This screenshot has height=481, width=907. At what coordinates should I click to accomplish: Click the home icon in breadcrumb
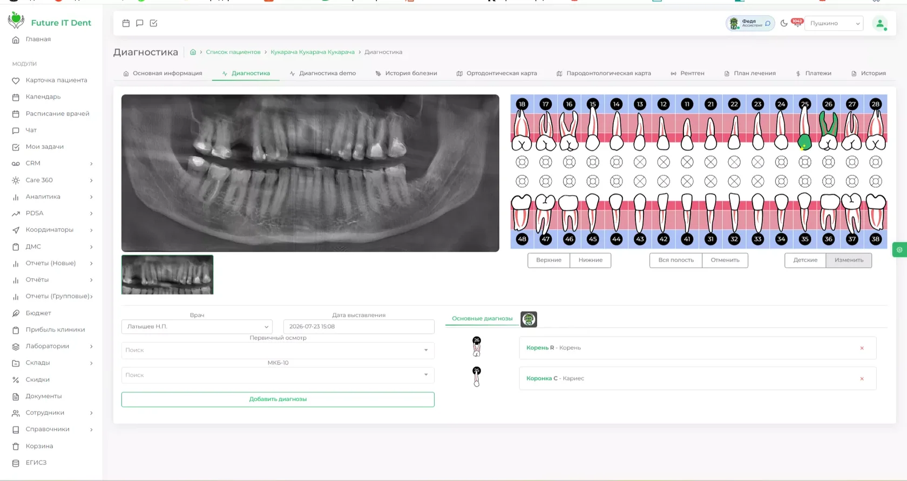[193, 52]
